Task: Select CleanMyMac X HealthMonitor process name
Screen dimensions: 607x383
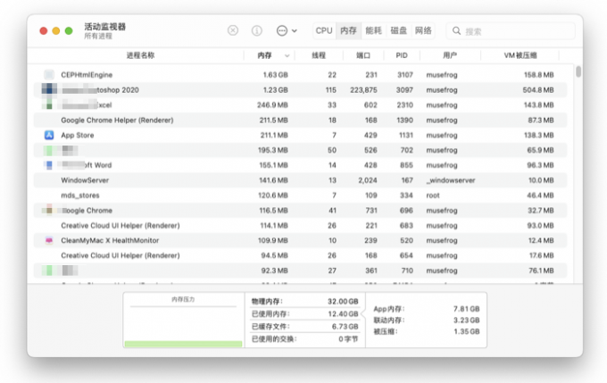Action: (110, 240)
